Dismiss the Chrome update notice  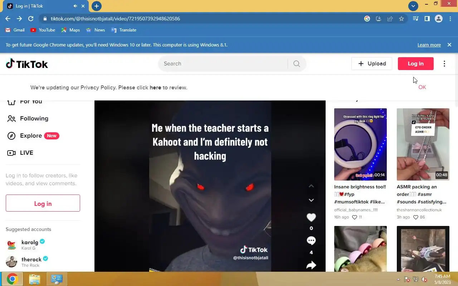[449, 45]
